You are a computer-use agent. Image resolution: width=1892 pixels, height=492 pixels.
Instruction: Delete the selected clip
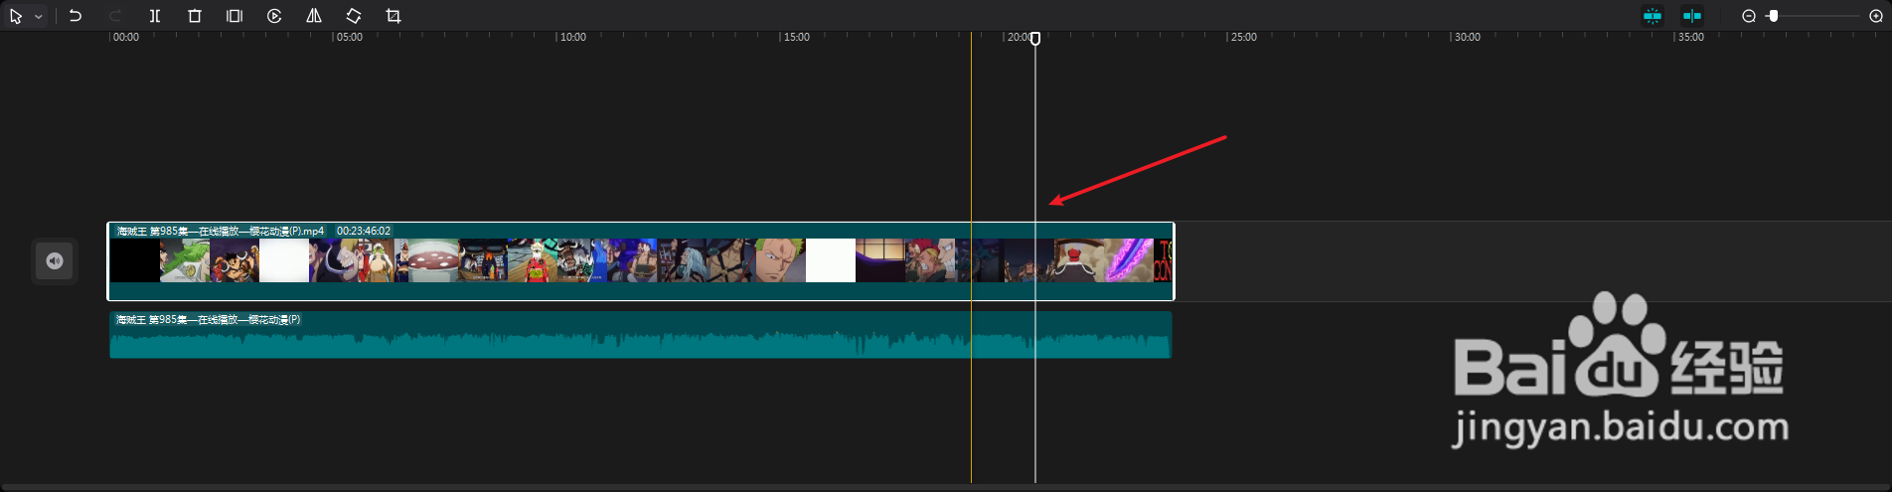(195, 16)
